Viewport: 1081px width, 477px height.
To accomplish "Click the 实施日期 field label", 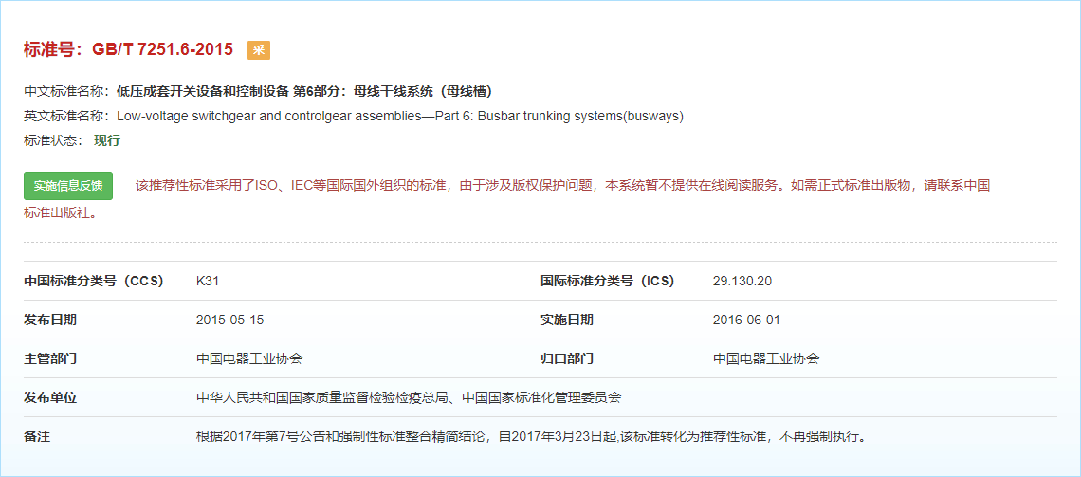I will tap(567, 320).
